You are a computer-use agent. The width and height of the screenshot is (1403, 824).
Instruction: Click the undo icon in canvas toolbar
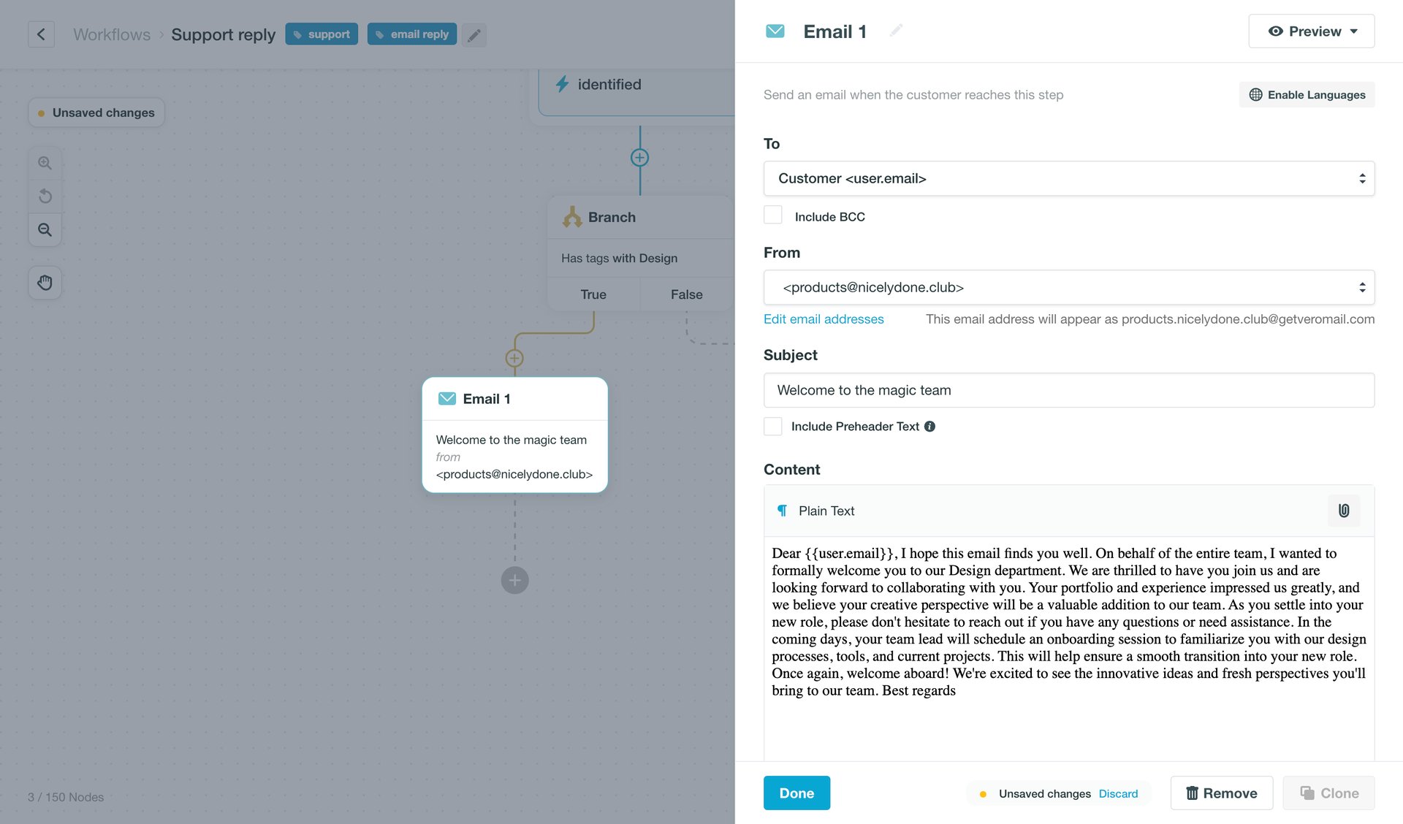[x=45, y=196]
